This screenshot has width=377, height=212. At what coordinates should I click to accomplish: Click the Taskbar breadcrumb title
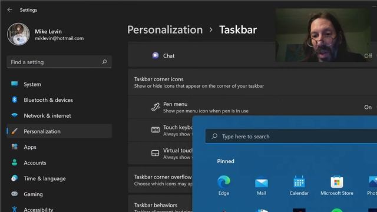[238, 30]
